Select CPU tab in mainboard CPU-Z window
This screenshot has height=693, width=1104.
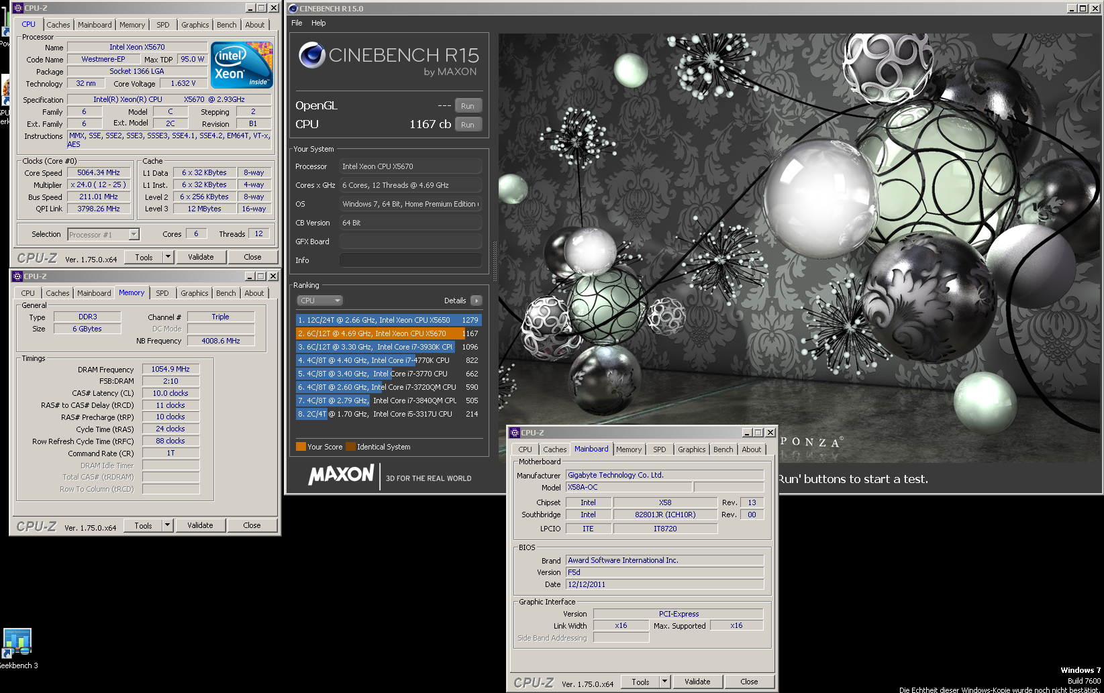(525, 449)
